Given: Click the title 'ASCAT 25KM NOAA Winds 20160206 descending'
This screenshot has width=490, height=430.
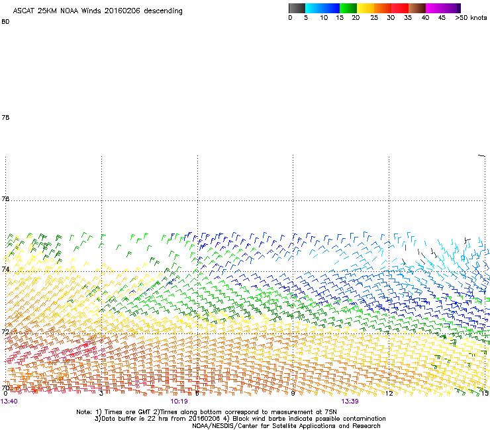Looking at the screenshot, I should (x=97, y=11).
